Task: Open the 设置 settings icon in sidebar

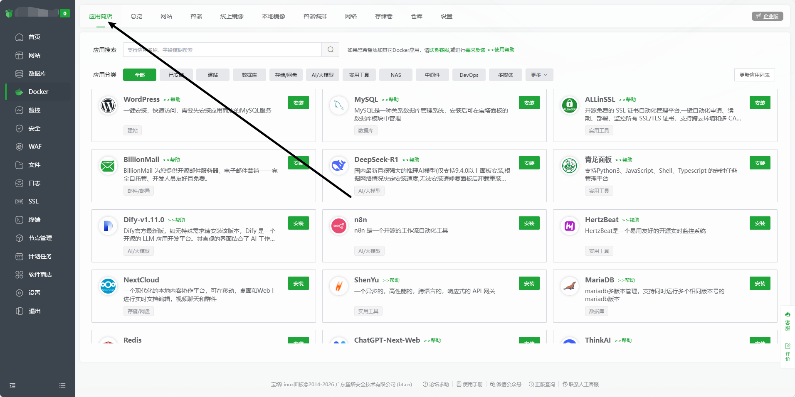Action: tap(19, 293)
